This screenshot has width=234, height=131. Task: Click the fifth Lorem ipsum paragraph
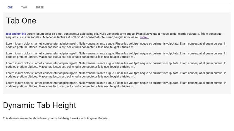(x=116, y=75)
